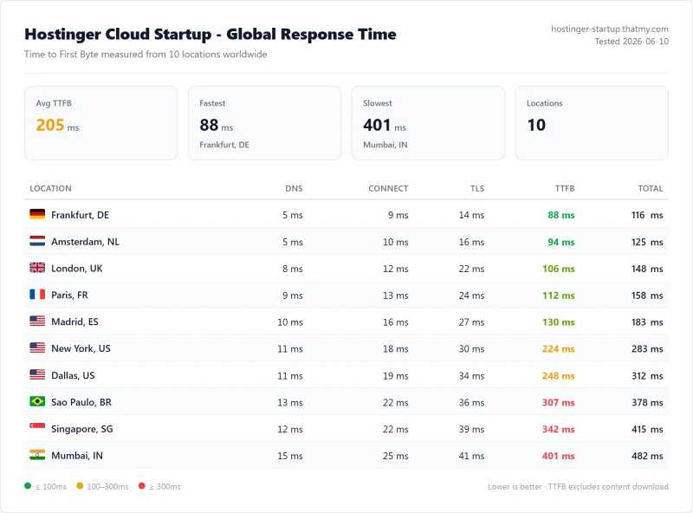Select the Dallas, US row name
The image size is (693, 513).
73,375
